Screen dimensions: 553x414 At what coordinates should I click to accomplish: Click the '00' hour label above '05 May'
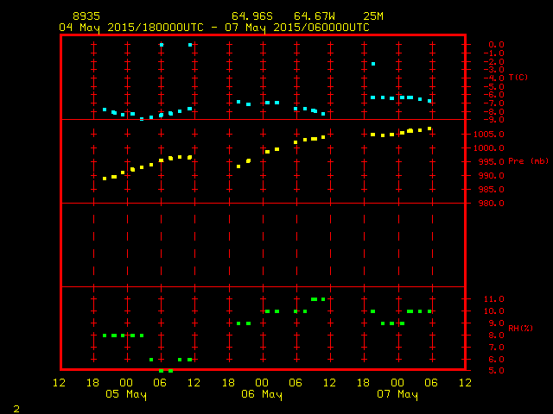126,383
